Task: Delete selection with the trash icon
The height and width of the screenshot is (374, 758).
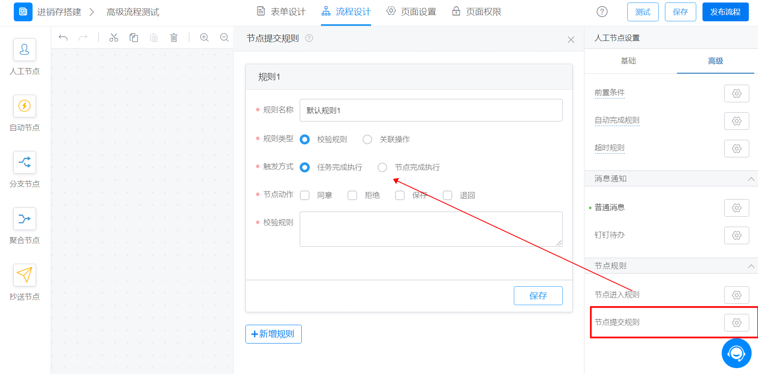Action: pos(174,38)
